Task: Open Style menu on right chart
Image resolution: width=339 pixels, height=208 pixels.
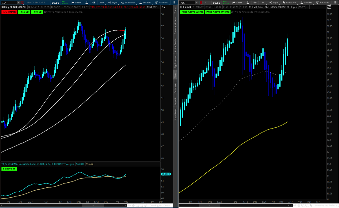Action: click(274, 3)
